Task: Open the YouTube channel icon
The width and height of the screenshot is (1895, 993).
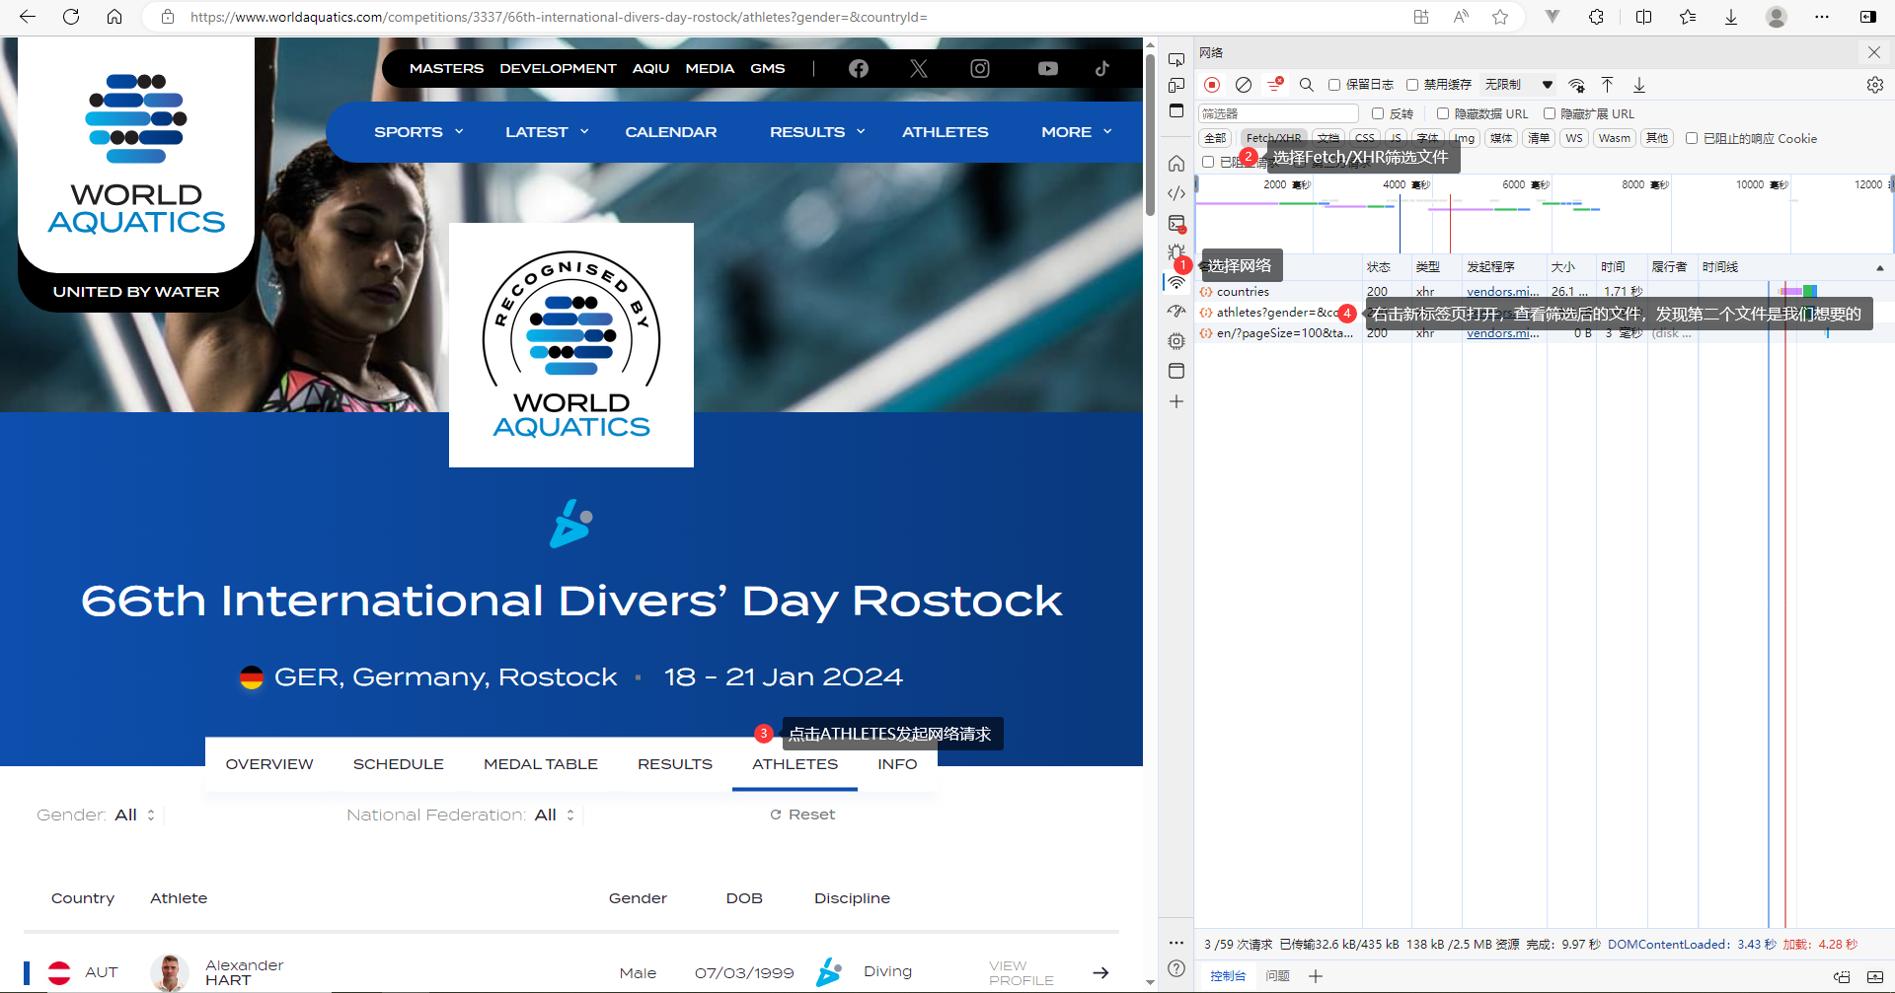Action: coord(1047,68)
